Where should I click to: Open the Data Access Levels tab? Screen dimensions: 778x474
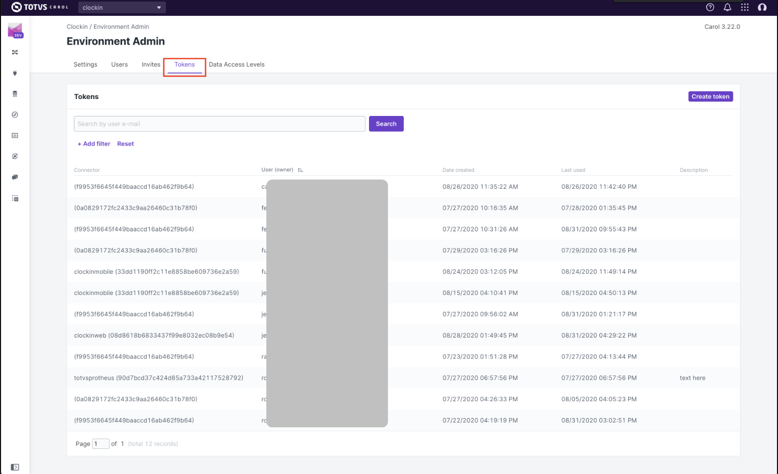click(237, 65)
